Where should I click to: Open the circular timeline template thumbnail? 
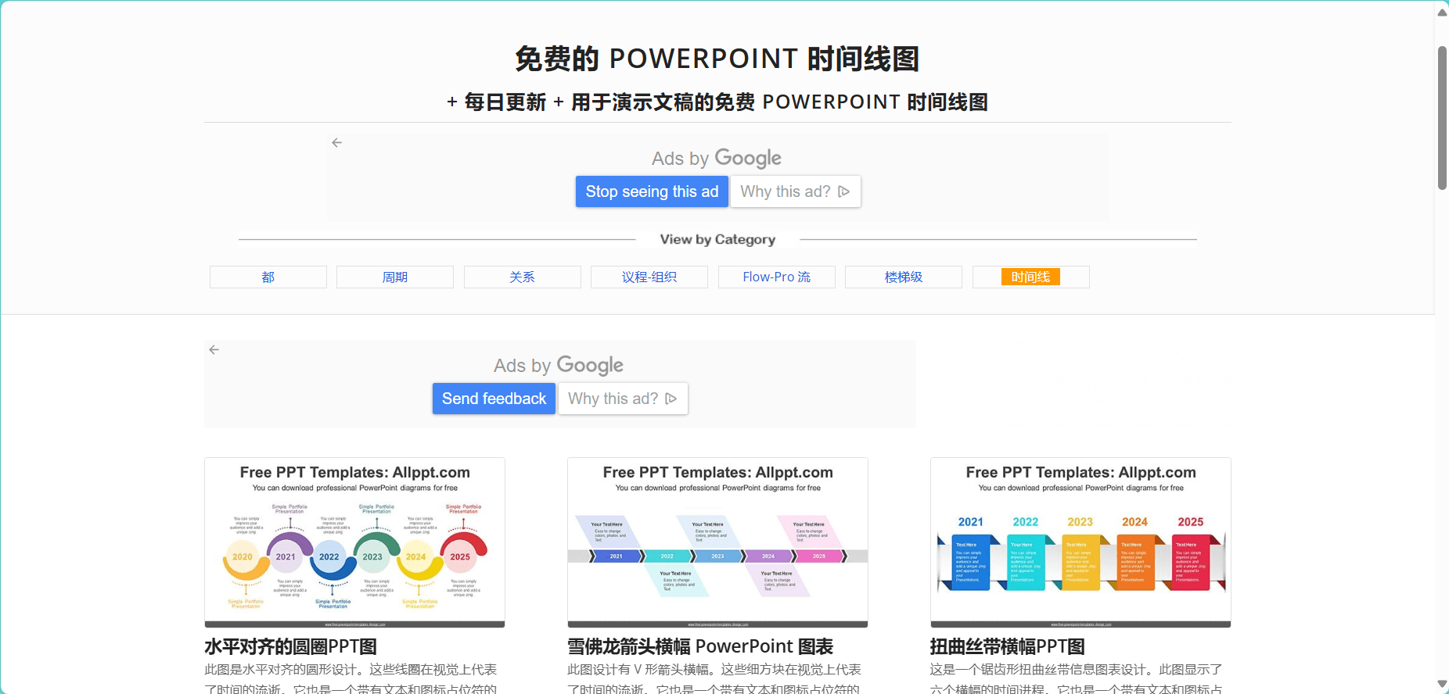[354, 542]
